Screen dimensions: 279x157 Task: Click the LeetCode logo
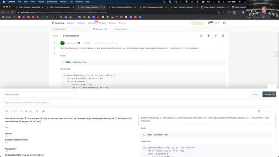pyautogui.click(x=58, y=23)
